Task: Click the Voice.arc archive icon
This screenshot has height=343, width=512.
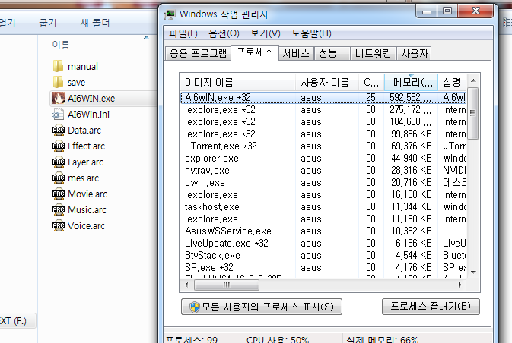Action: [x=58, y=225]
